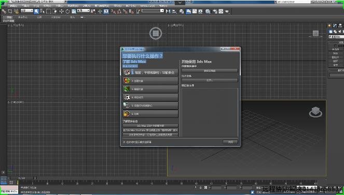Toggle Angle Snap
The width and height of the screenshot is (344, 195).
[x=119, y=11]
